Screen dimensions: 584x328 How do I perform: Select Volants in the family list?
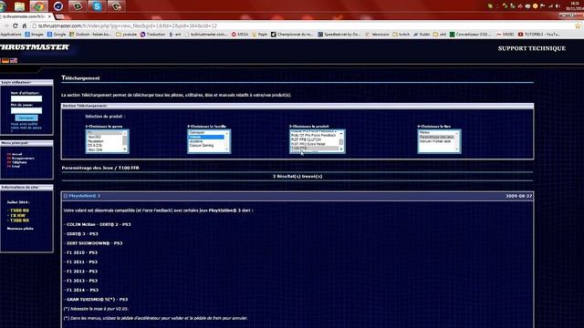[x=206, y=137]
